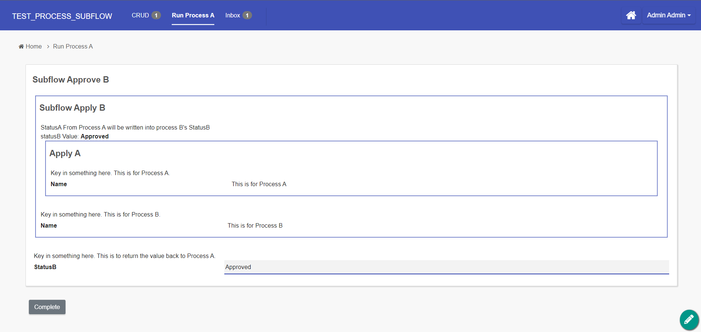Click the "This is for Process B" value
701x332 pixels.
[x=255, y=225]
